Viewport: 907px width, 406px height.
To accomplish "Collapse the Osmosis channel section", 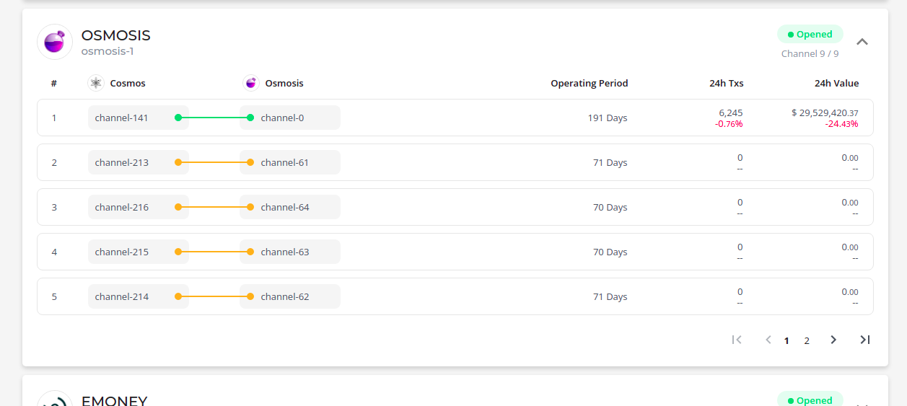I will (x=862, y=42).
